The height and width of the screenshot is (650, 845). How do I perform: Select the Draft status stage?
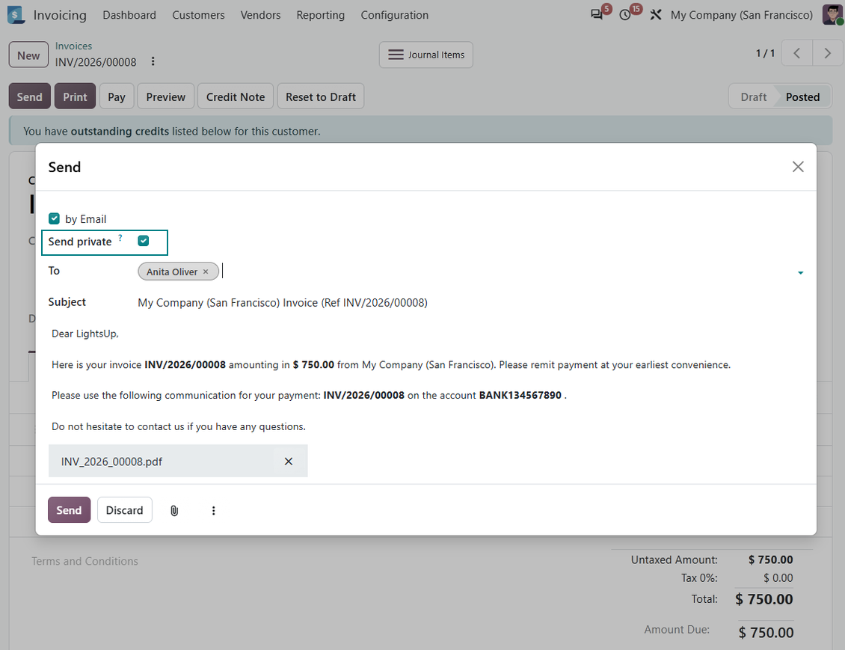753,96
